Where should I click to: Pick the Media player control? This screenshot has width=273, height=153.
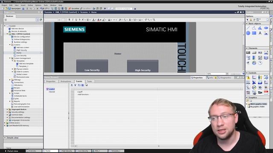(254, 88)
